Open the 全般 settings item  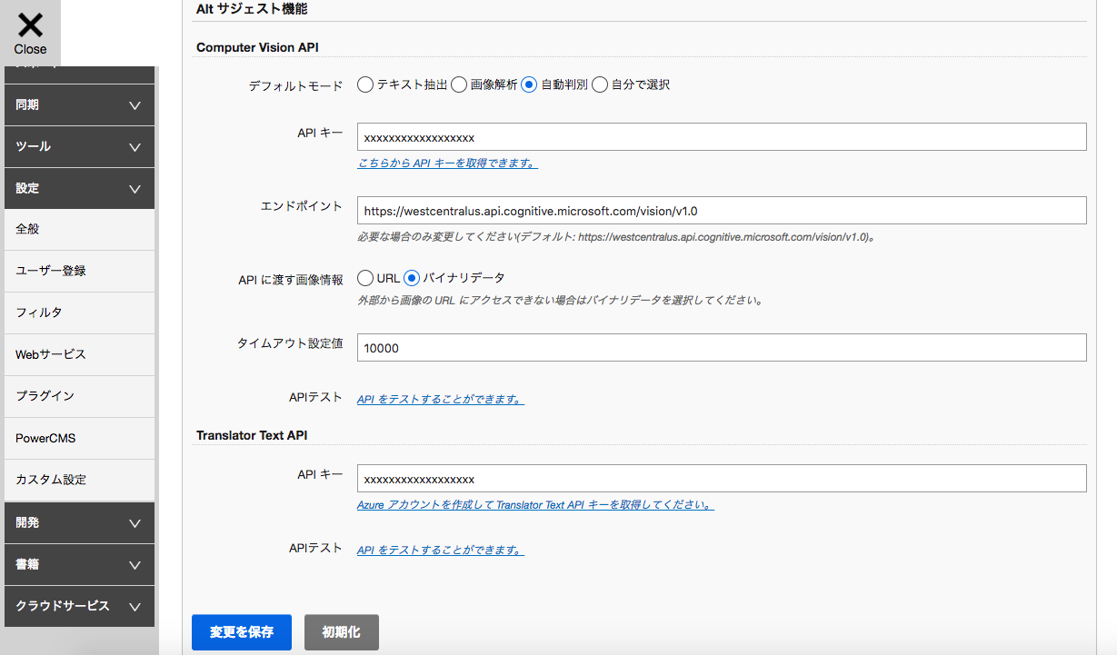[x=79, y=230]
